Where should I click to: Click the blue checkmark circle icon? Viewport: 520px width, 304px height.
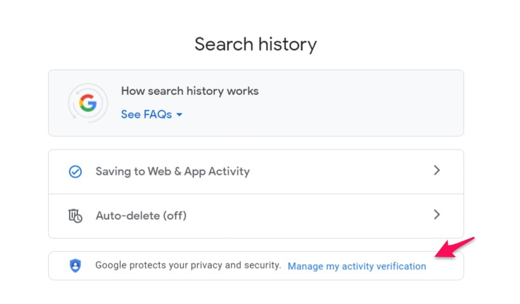point(75,172)
